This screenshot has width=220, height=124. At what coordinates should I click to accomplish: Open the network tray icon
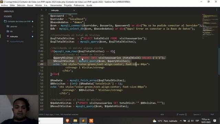189,121
